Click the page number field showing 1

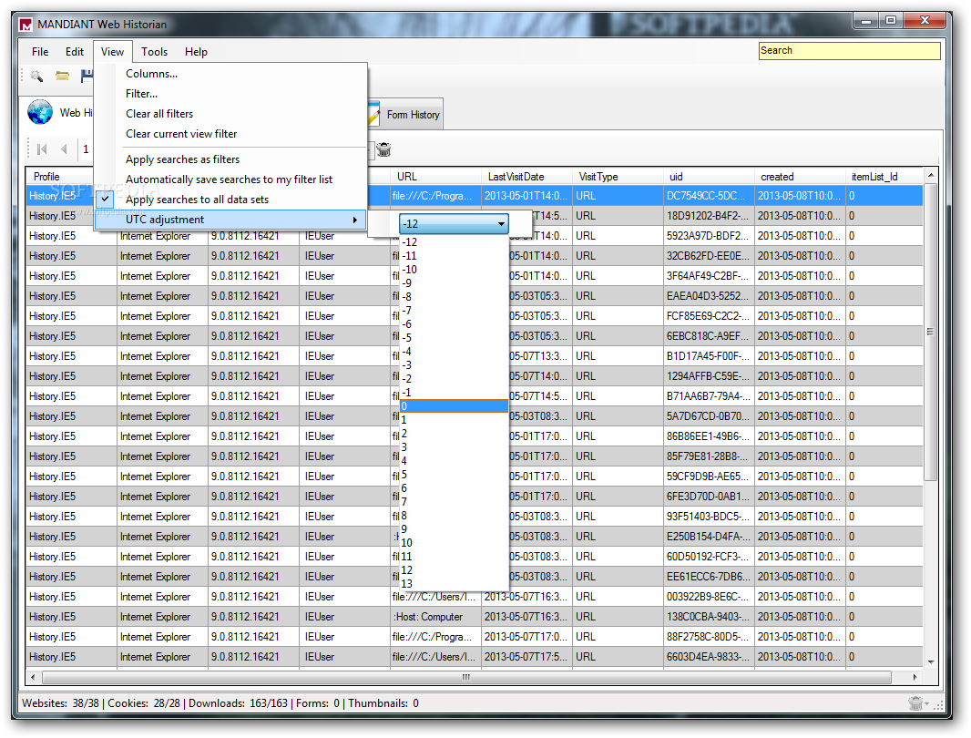coord(86,149)
